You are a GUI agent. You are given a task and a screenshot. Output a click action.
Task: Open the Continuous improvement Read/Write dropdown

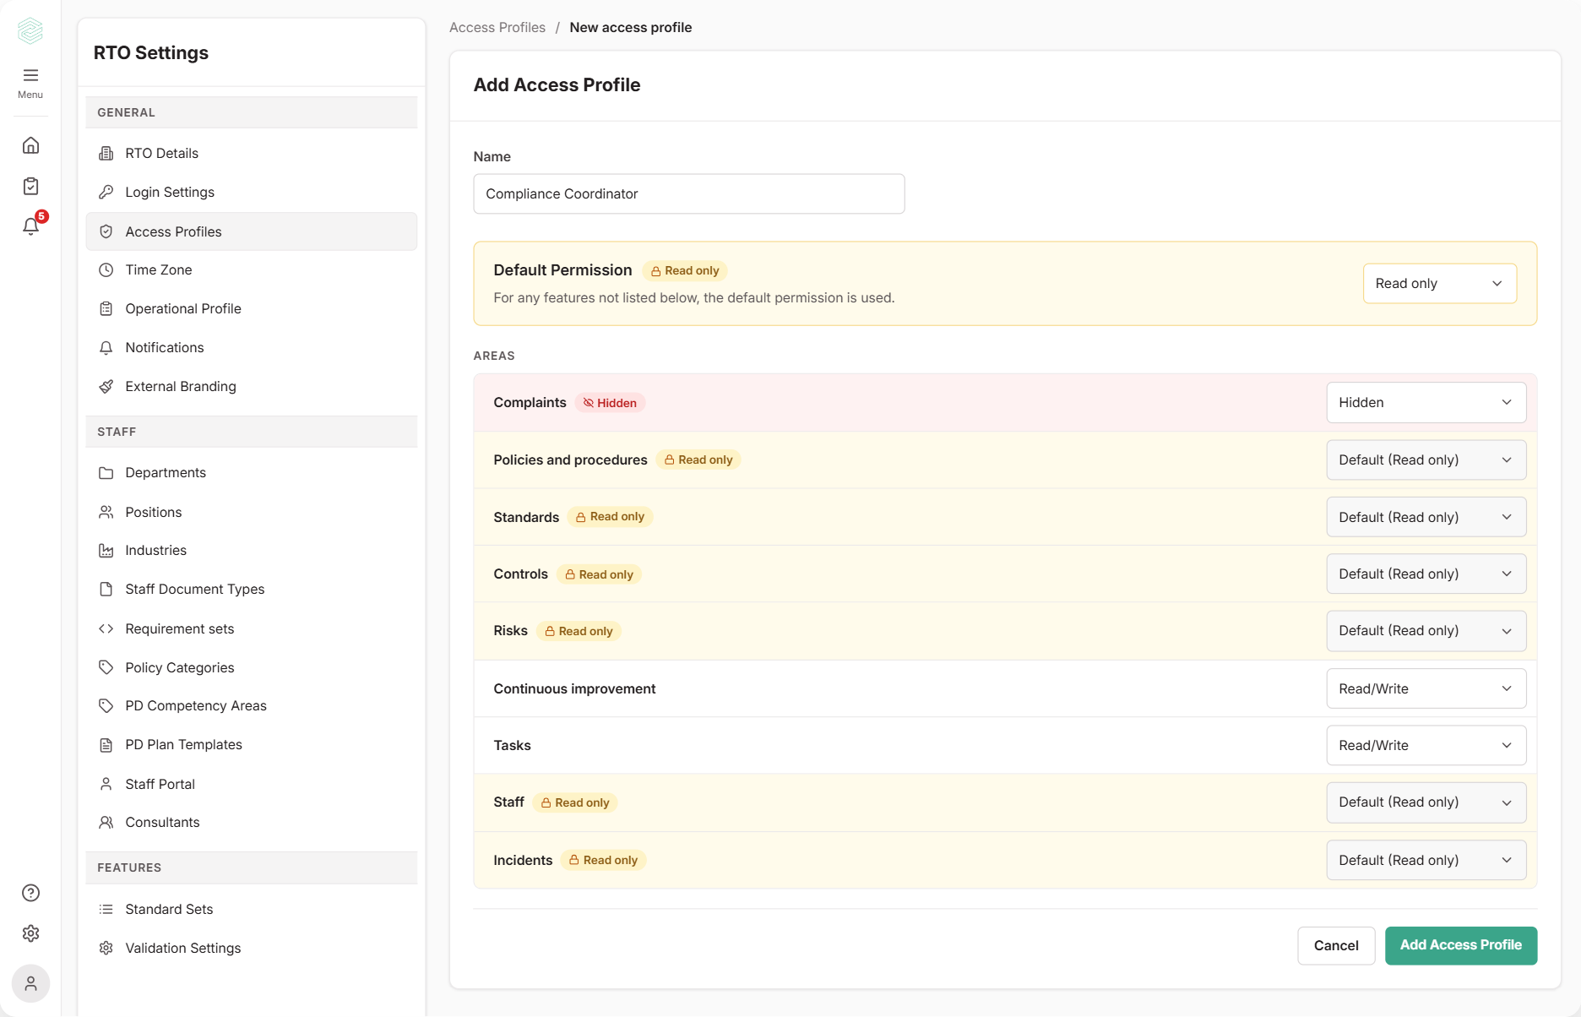(1426, 688)
